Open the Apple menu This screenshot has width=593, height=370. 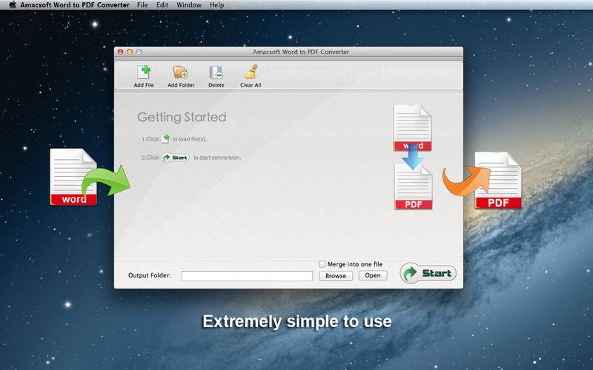(x=11, y=5)
